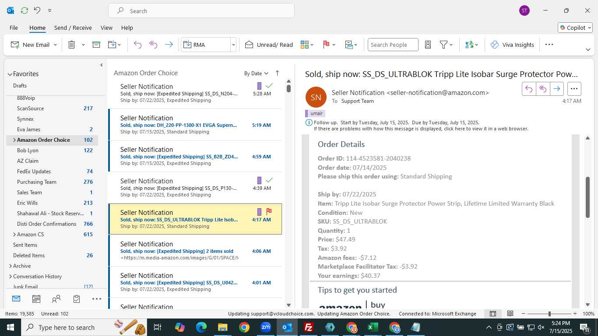The image size is (598, 336).
Task: Expand the Conversation History folder
Action: 11,276
